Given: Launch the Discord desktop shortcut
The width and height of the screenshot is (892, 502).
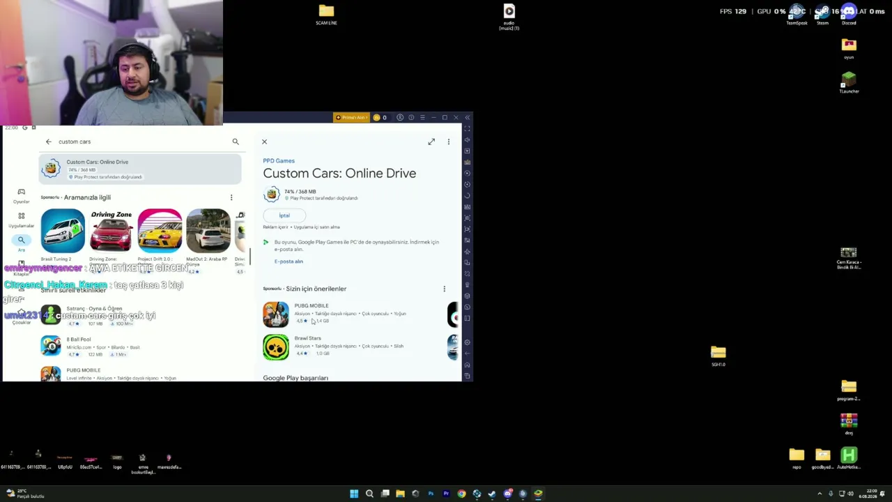Looking at the screenshot, I should tap(849, 15).
